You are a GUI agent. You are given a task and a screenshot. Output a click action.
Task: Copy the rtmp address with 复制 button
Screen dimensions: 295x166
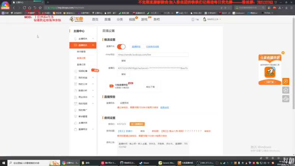(124, 61)
